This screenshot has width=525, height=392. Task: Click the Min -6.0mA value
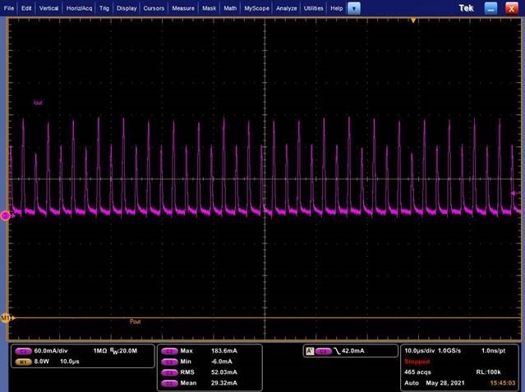pyautogui.click(x=222, y=362)
